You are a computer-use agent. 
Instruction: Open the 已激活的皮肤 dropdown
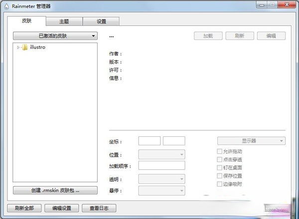(x=55, y=36)
